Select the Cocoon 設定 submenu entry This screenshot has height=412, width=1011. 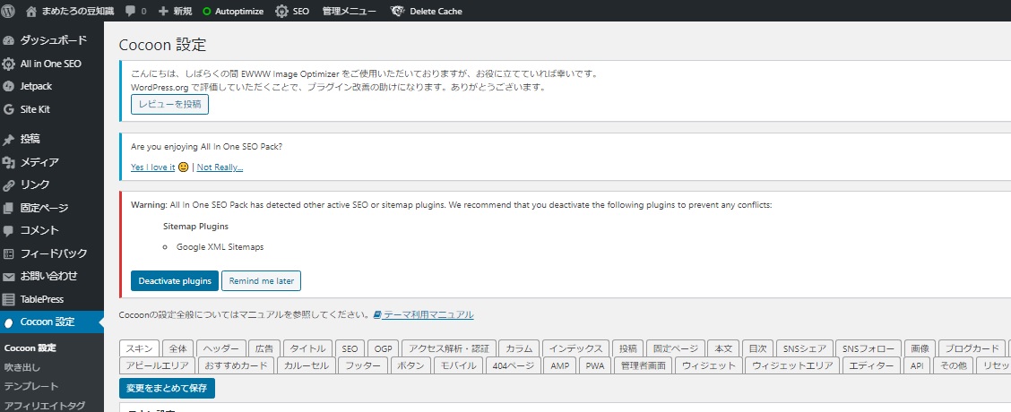(30, 348)
